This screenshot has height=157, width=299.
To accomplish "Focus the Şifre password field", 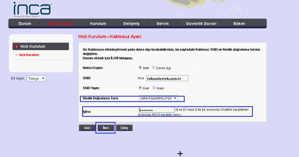I will tap(157, 110).
